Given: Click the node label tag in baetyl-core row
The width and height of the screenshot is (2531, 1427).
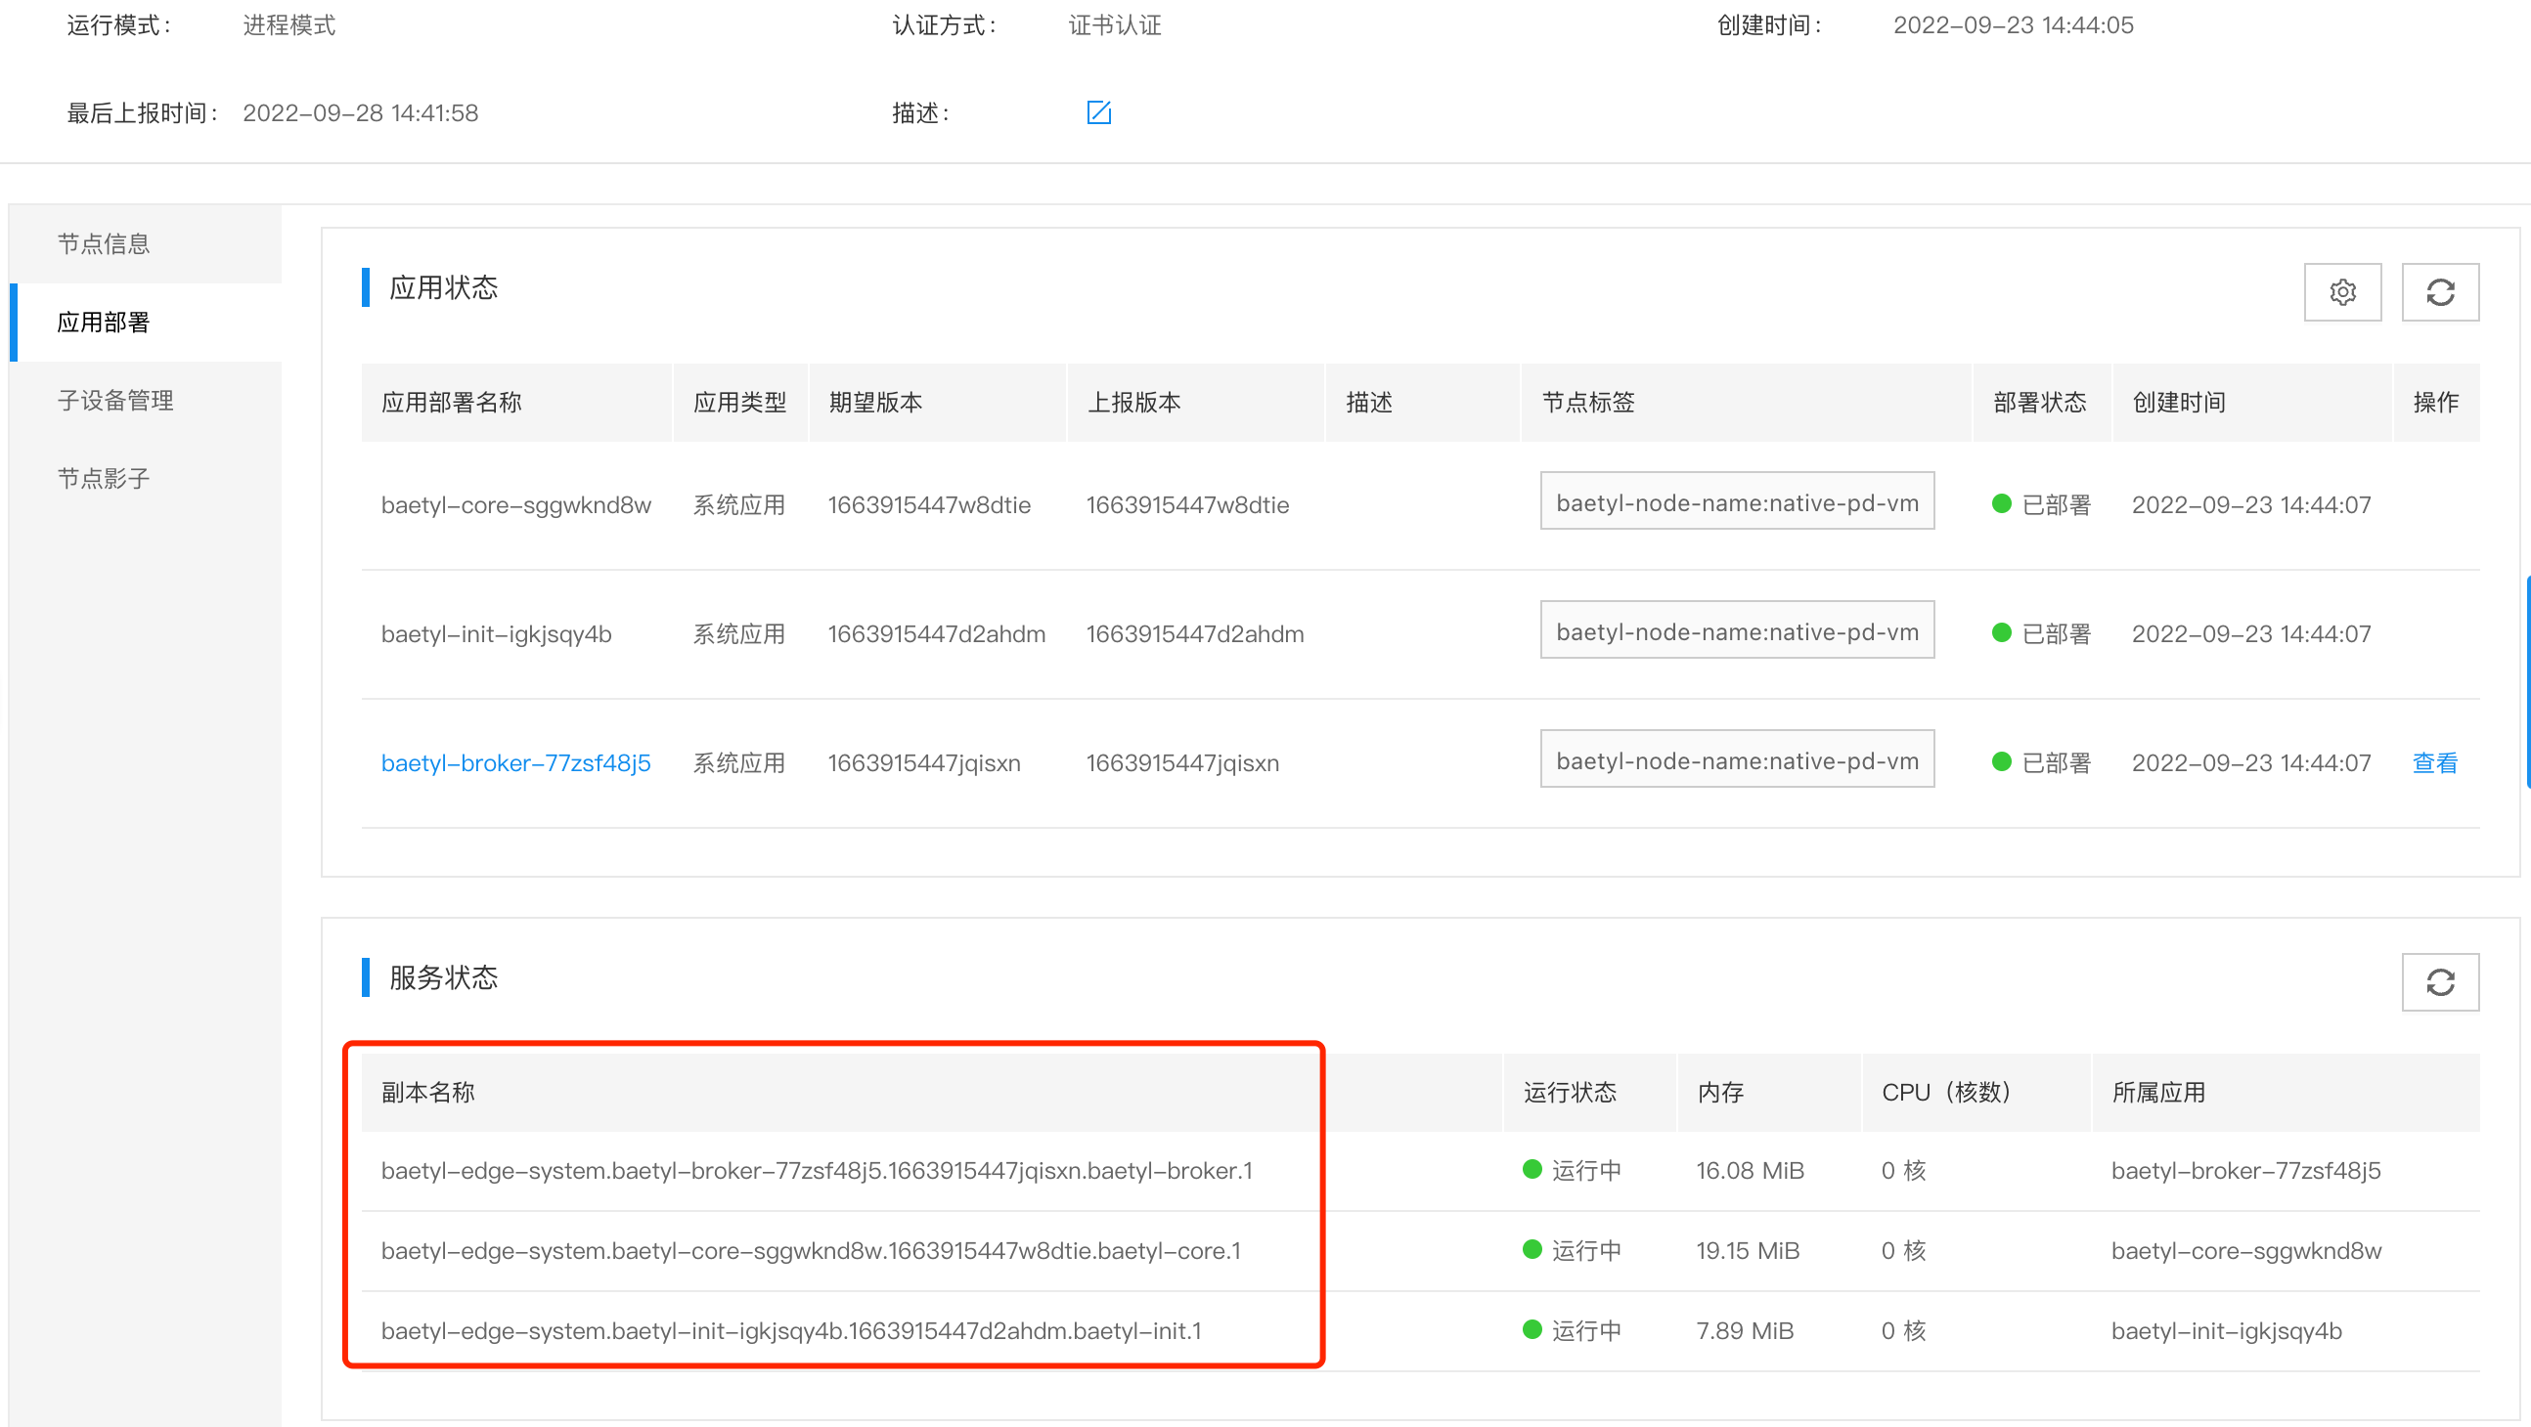Looking at the screenshot, I should click(x=1737, y=500).
